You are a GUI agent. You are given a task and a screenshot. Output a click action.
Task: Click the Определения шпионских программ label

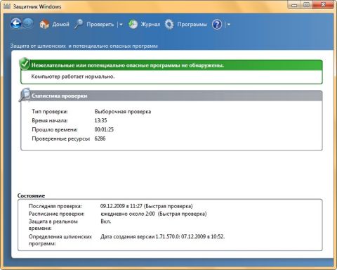[x=60, y=240]
